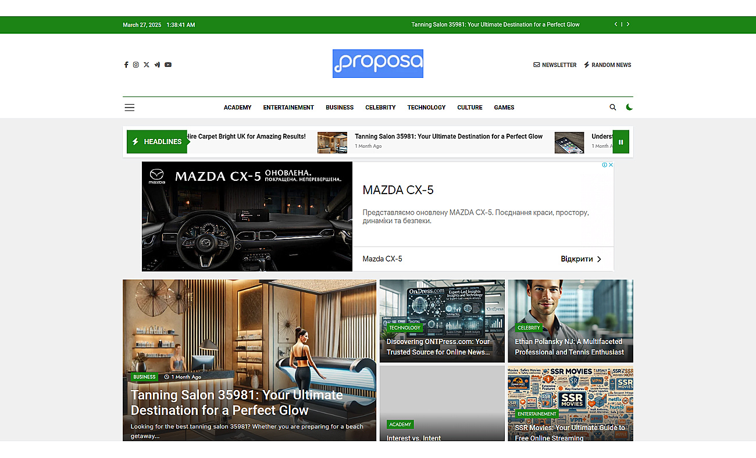The height and width of the screenshot is (458, 756).
Task: Open the Discovering ONTPress.com article
Action: [x=438, y=347]
